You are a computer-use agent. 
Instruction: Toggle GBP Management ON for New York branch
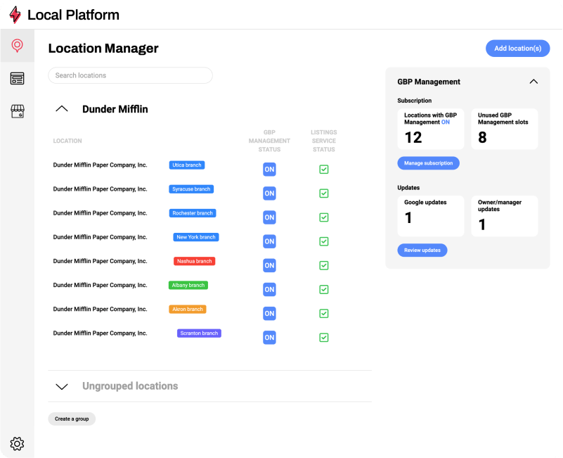[269, 241]
